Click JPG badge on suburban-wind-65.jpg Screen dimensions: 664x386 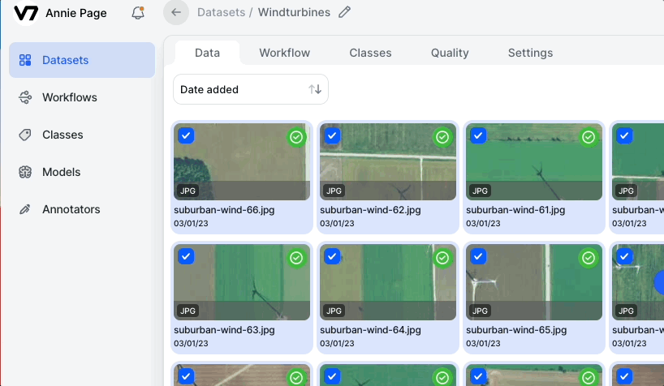(x=481, y=311)
